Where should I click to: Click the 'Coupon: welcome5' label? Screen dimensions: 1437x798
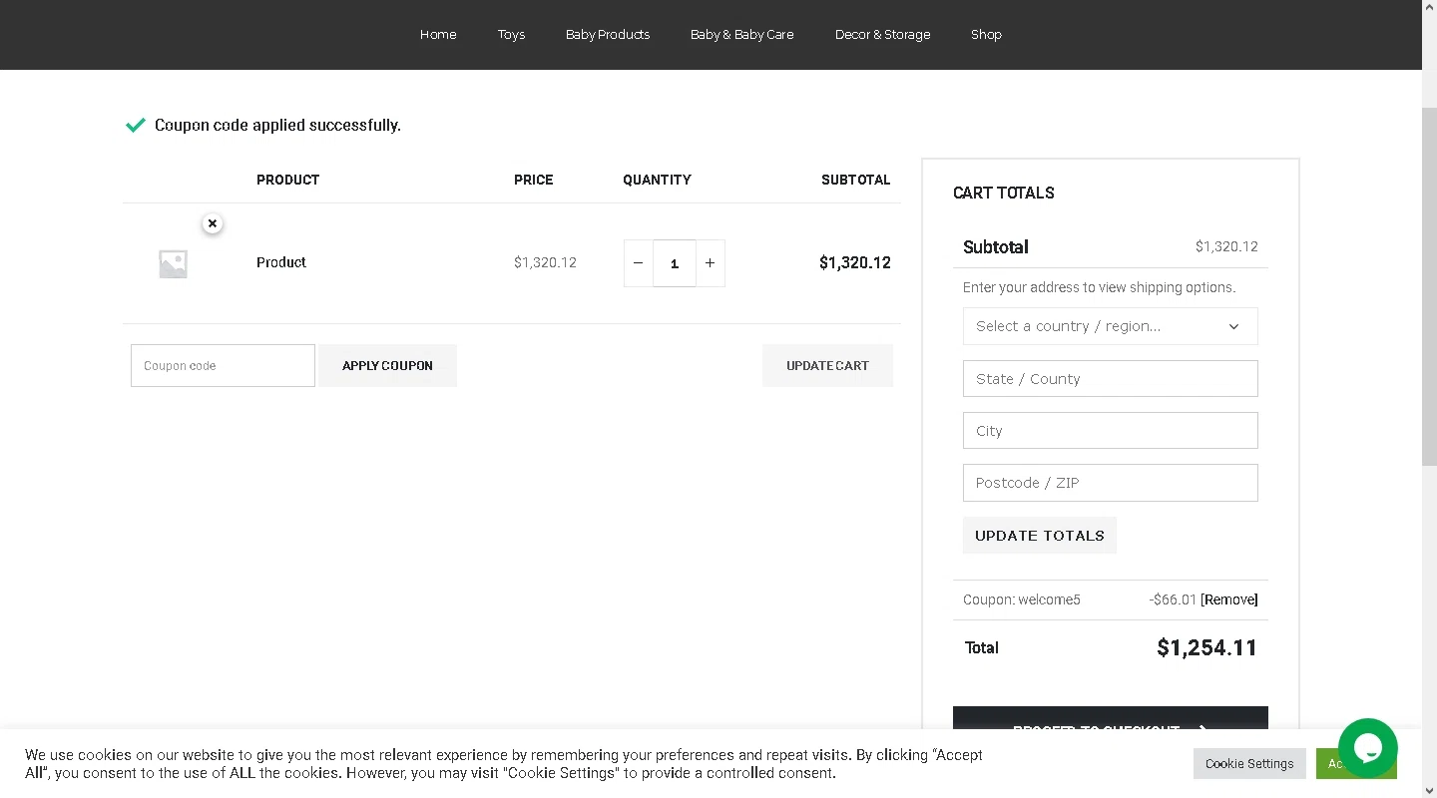pos(1021,599)
